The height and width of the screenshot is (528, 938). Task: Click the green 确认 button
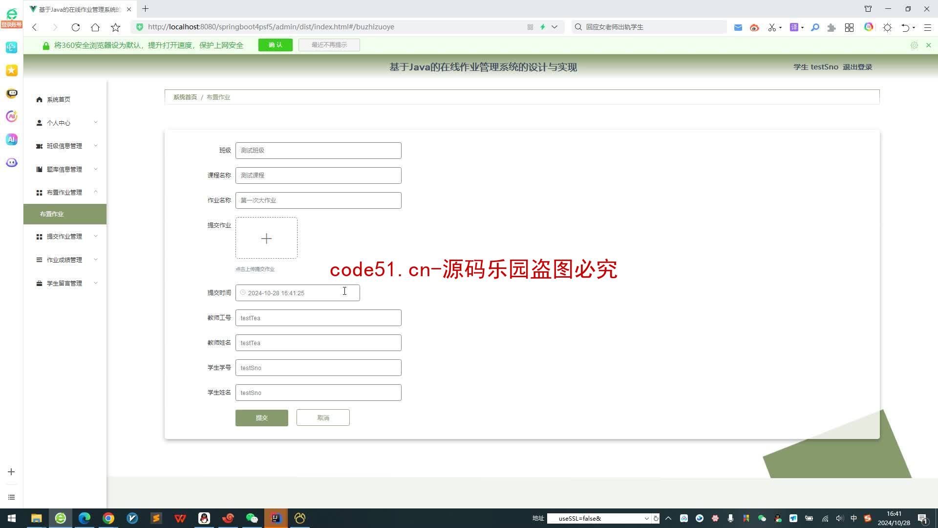(x=276, y=45)
